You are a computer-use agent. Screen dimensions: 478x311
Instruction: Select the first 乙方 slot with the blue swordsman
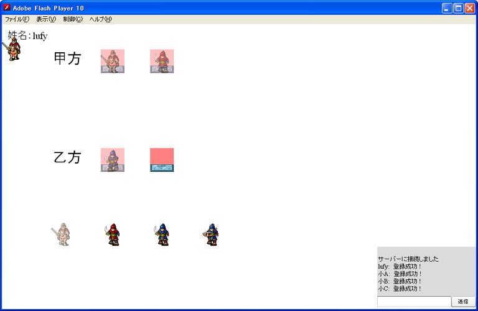pos(113,160)
